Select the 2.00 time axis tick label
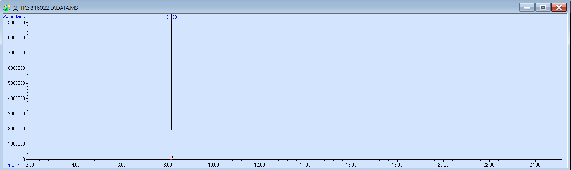The height and width of the screenshot is (170, 571). click(30, 165)
